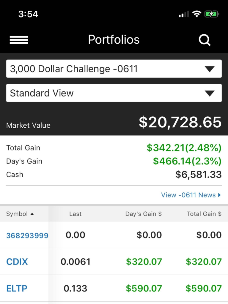Toggle the Symbol sort arrow

(x=32, y=214)
